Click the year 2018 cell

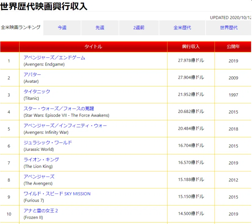pyautogui.click(x=233, y=129)
